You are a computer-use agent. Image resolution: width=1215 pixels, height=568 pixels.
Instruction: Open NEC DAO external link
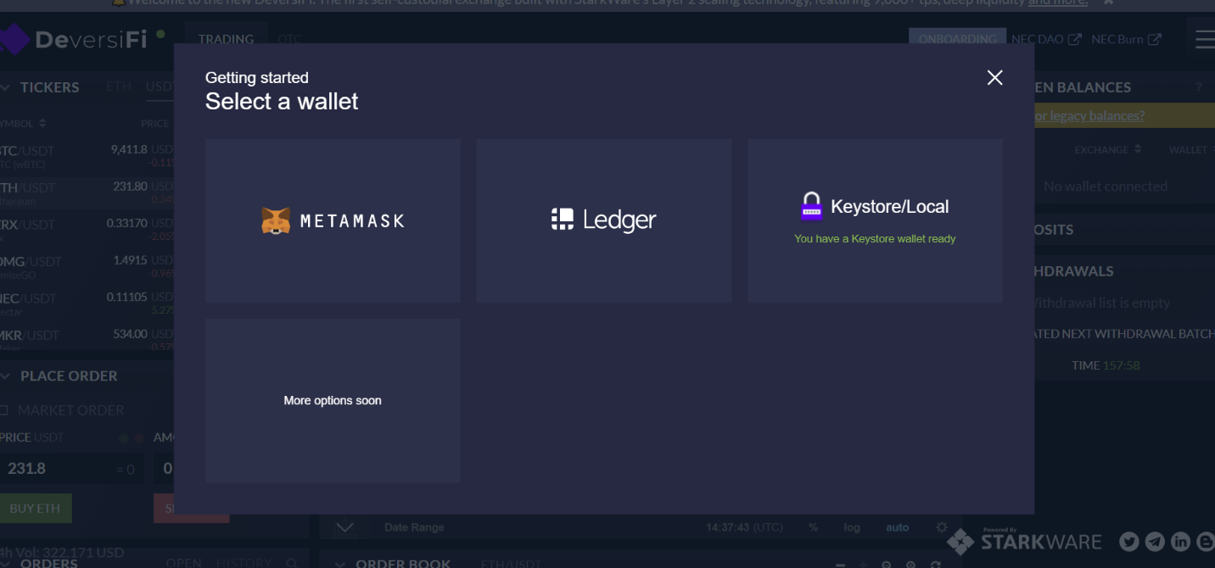pyautogui.click(x=1045, y=39)
